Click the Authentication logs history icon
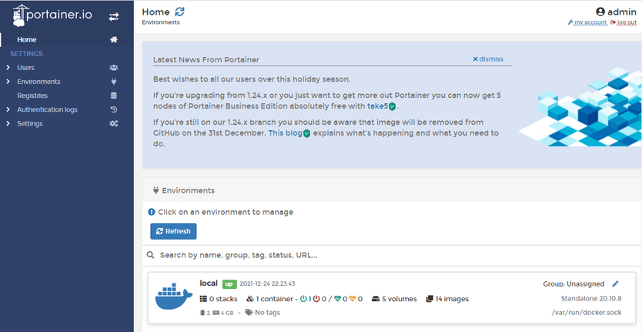 point(114,109)
